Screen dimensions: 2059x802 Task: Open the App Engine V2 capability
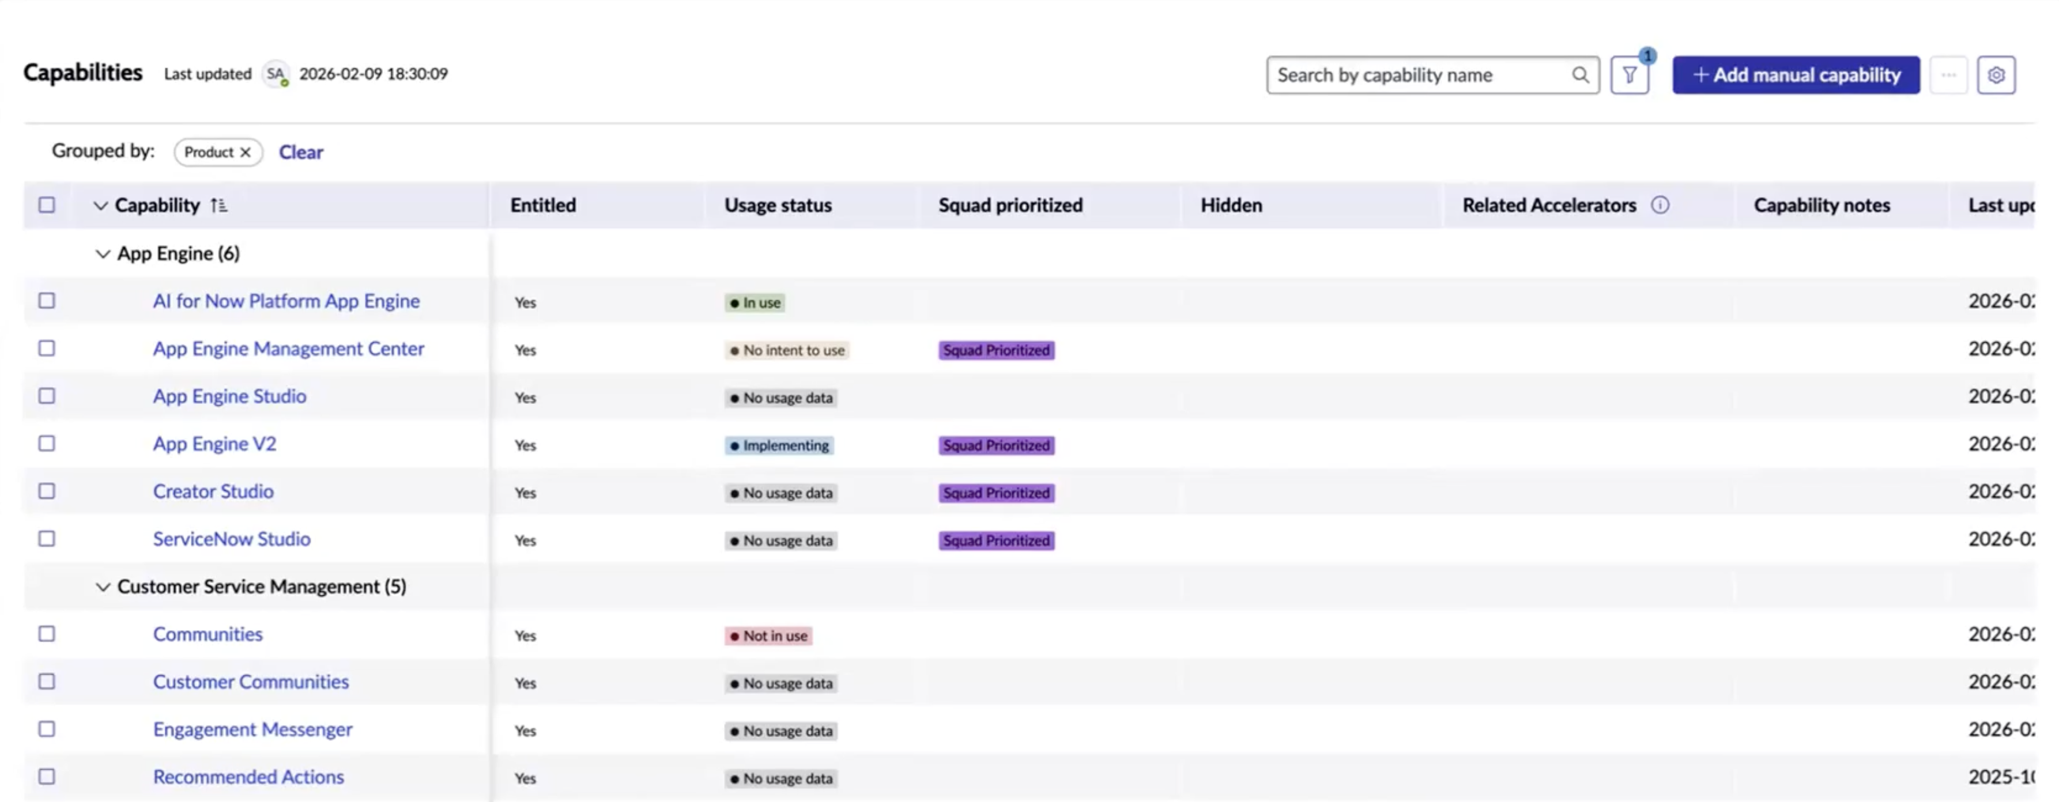coord(214,443)
